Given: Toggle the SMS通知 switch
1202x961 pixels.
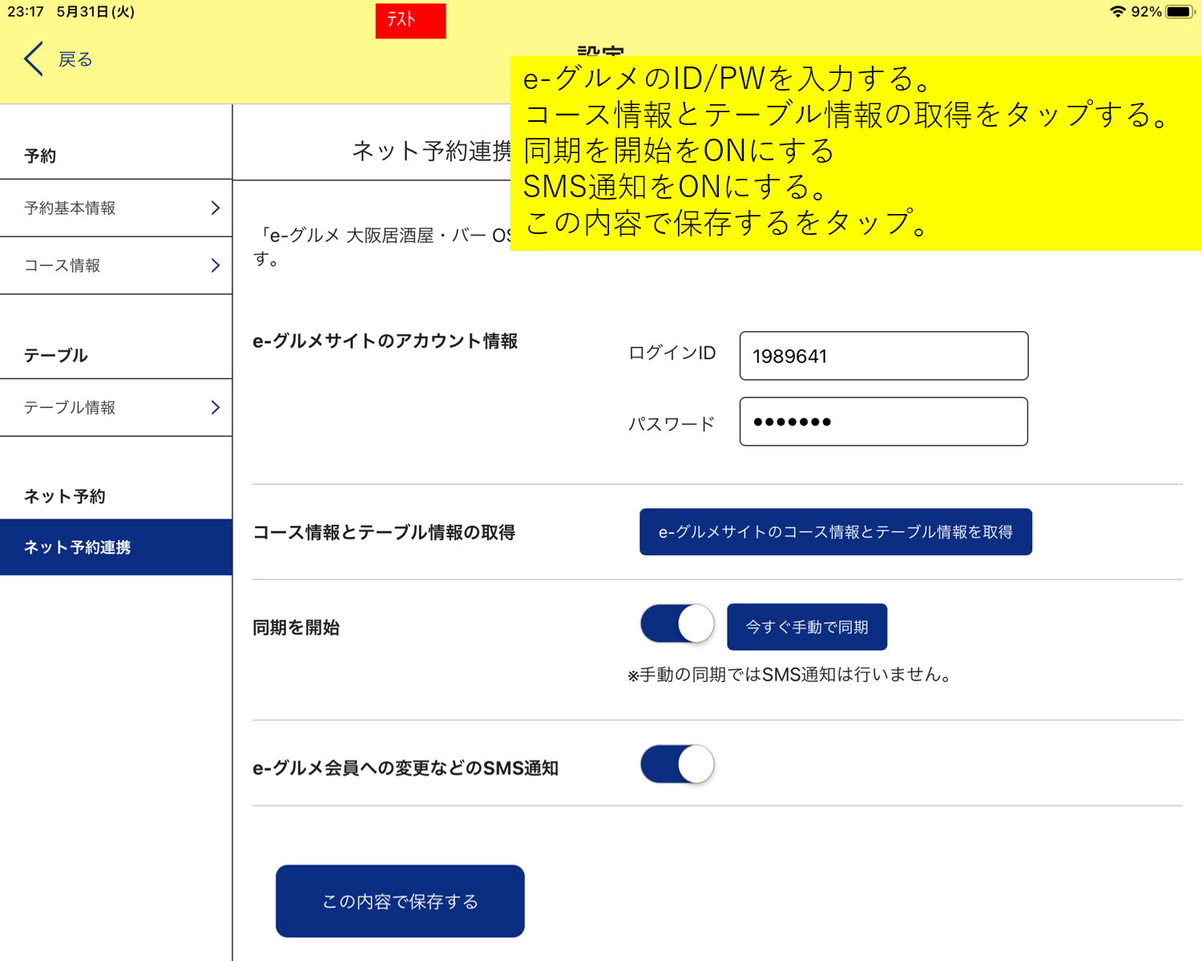Looking at the screenshot, I should [x=677, y=765].
